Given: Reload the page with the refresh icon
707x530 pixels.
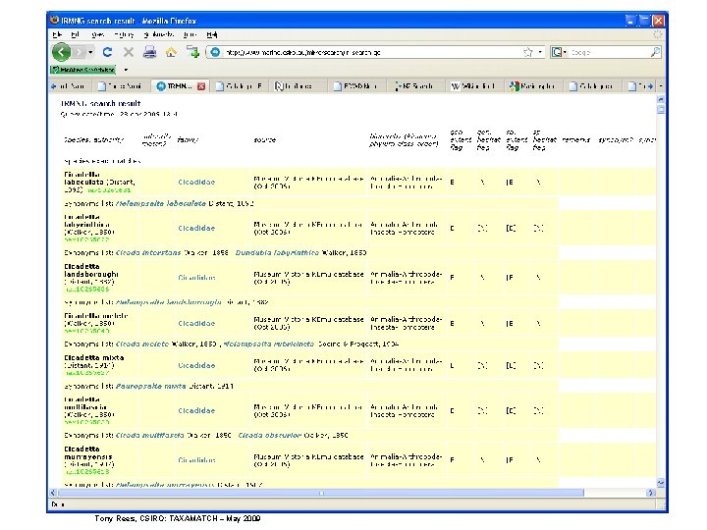Looking at the screenshot, I should pyautogui.click(x=105, y=51).
